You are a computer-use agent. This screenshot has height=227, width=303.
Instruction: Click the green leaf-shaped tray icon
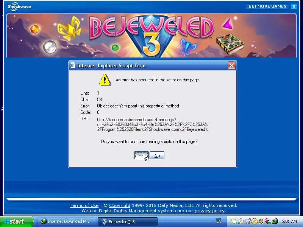[x=234, y=221]
